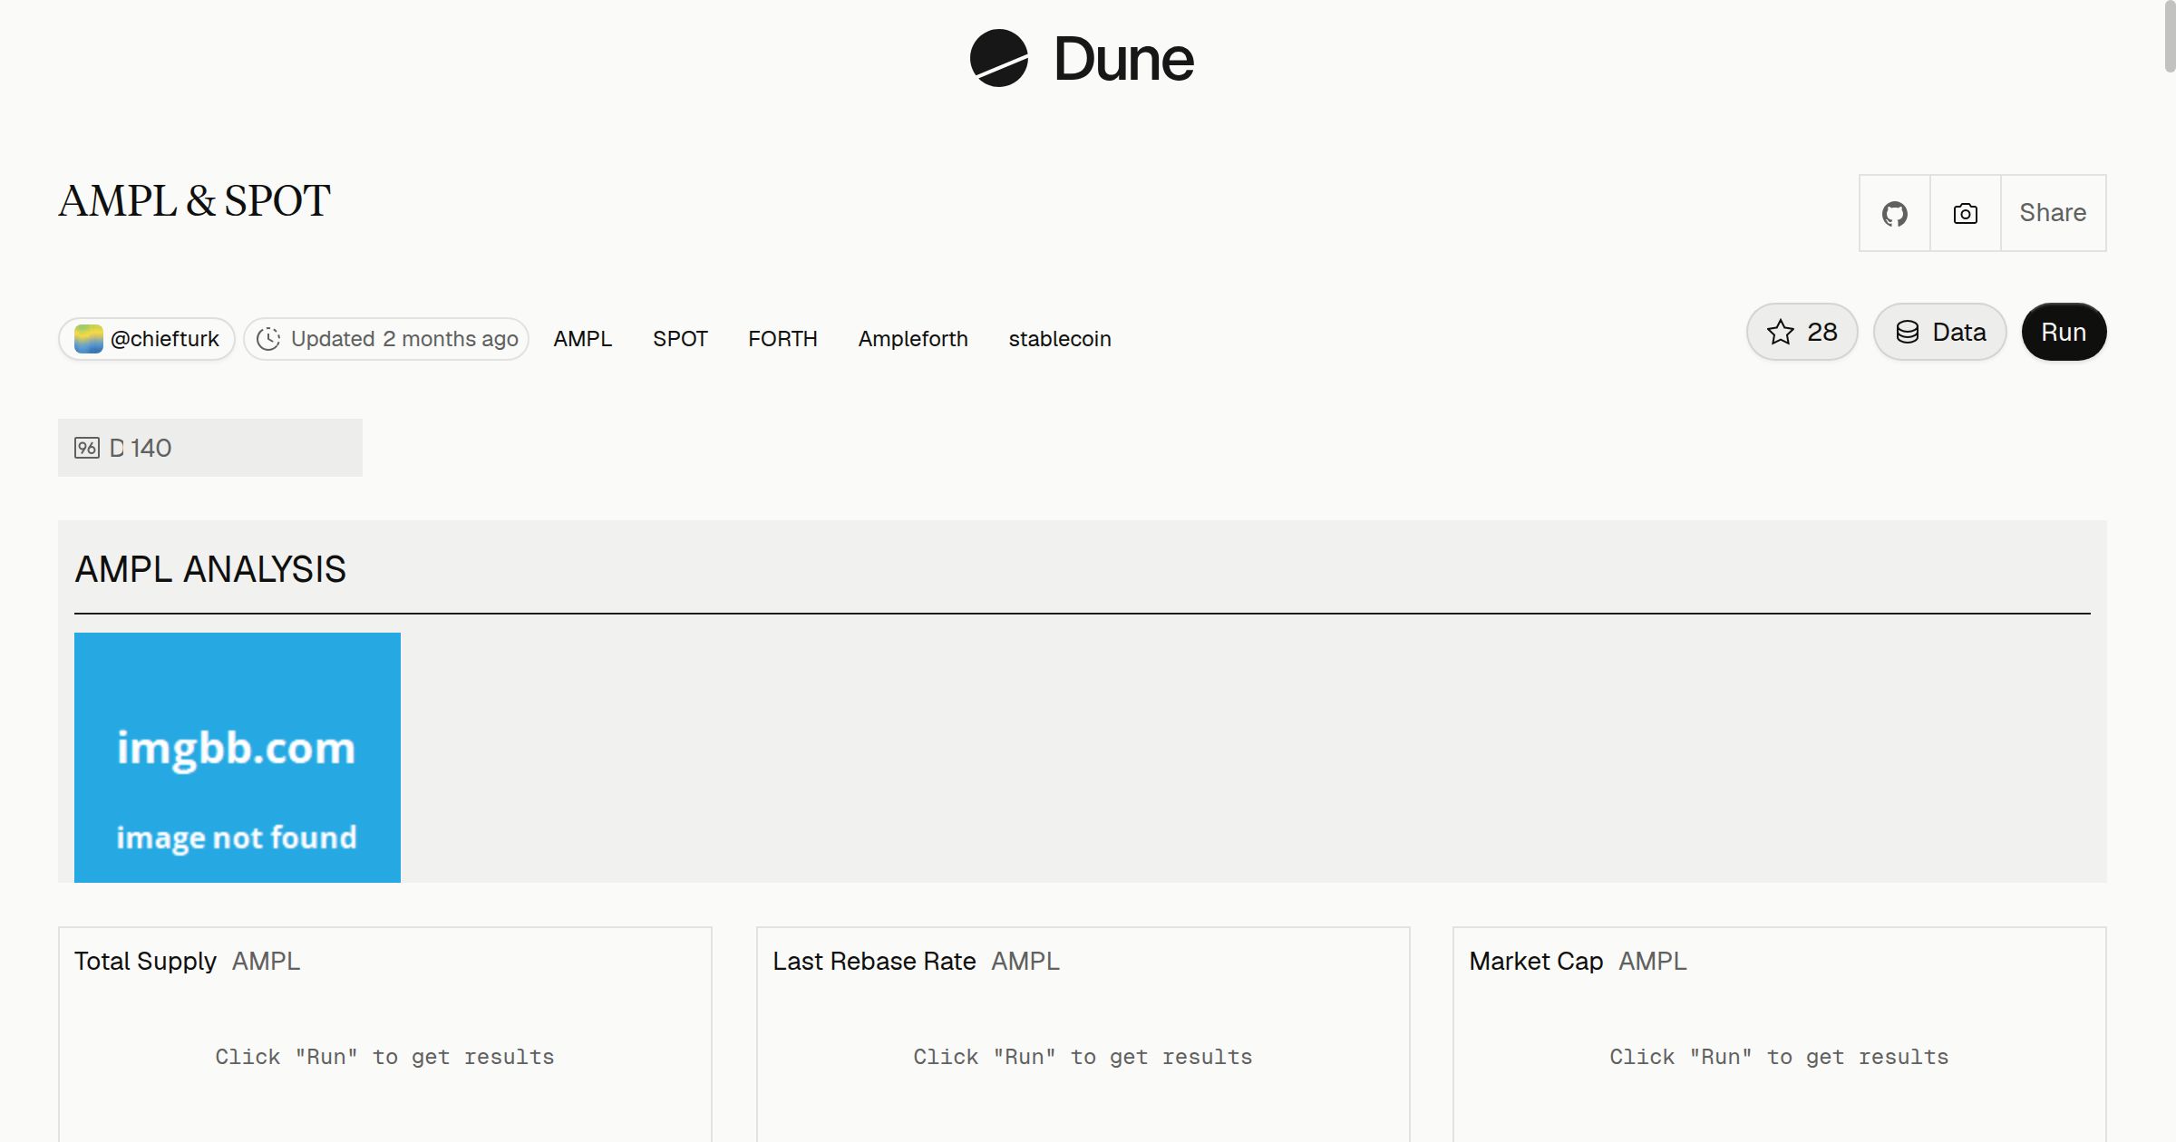
Task: Click AMPL label beside Total Supply
Action: click(266, 962)
